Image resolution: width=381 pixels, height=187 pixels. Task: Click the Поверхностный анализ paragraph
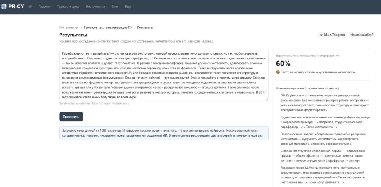pos(323,139)
